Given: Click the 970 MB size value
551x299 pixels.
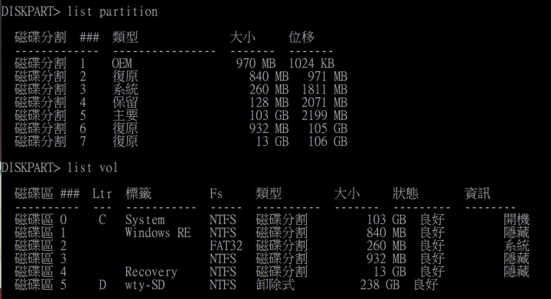Looking at the screenshot, I should tap(256, 63).
